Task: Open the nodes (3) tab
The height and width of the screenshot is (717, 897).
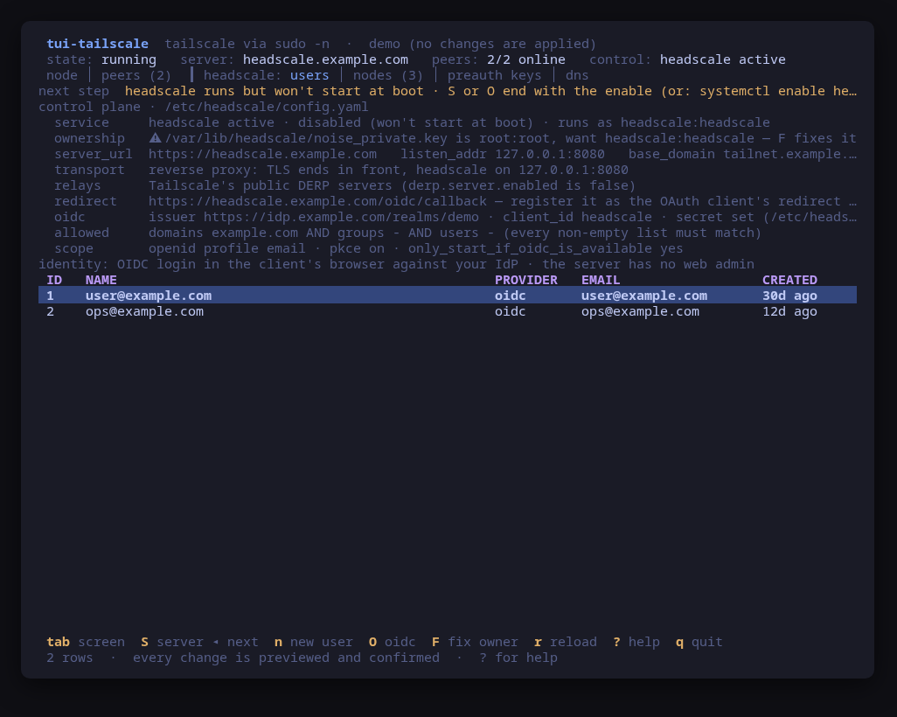Action: pos(388,75)
